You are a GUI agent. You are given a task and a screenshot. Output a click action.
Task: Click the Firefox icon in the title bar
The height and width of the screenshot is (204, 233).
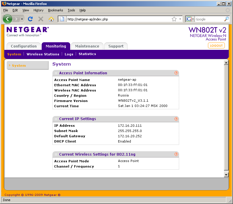(x=4, y=3)
